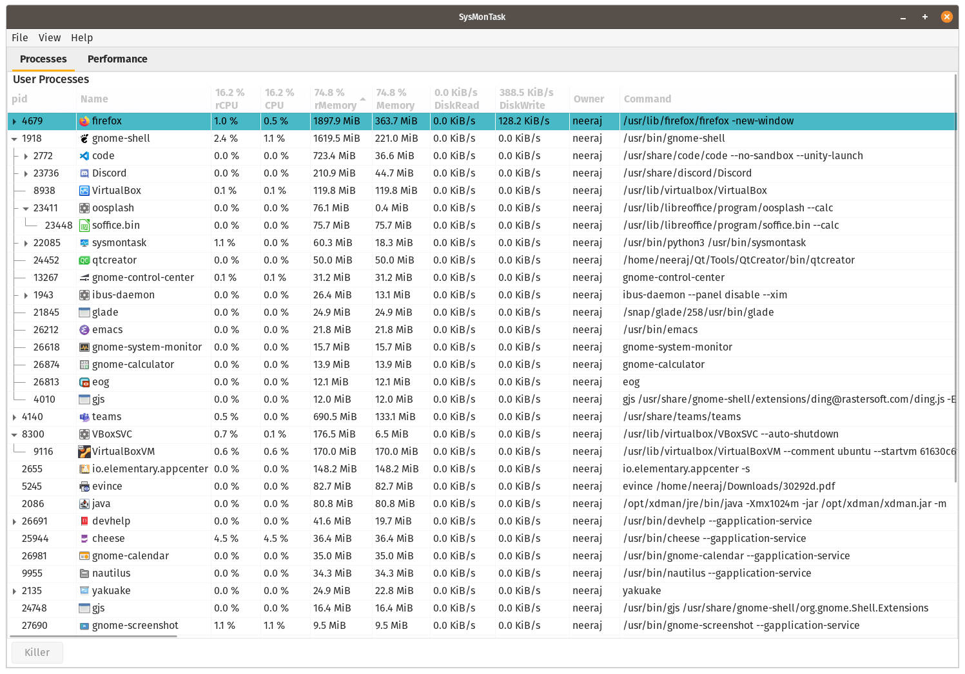Viewport: 965px width, 674px height.
Task: Click the Emacs icon in the process list
Action: pos(84,329)
